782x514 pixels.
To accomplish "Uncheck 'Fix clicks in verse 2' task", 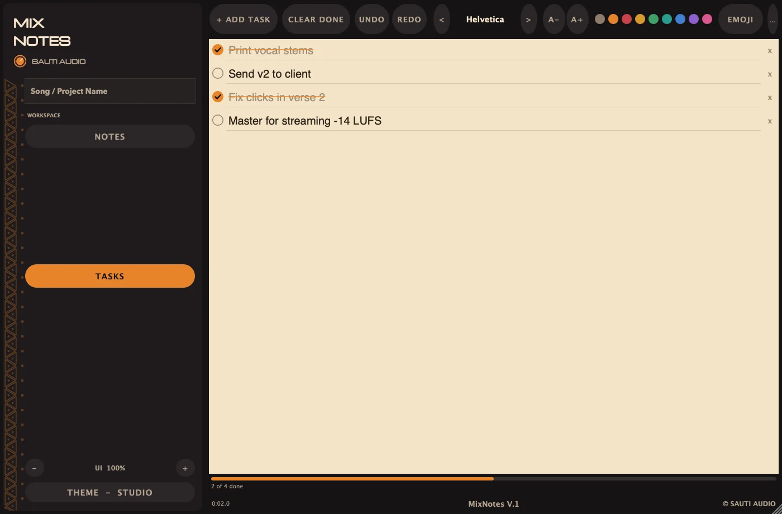I will pos(218,97).
